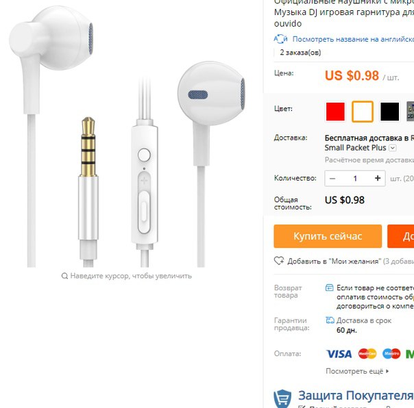Click the MasterCard payment logo
This screenshot has height=408, width=414.
coord(367,354)
